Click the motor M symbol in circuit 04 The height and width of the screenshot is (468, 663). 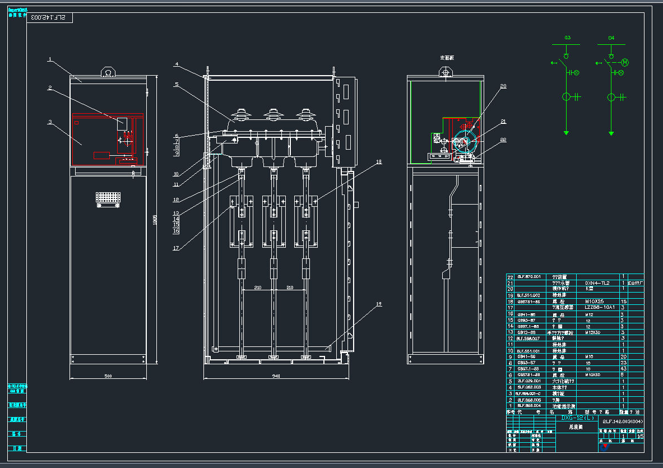click(x=625, y=62)
